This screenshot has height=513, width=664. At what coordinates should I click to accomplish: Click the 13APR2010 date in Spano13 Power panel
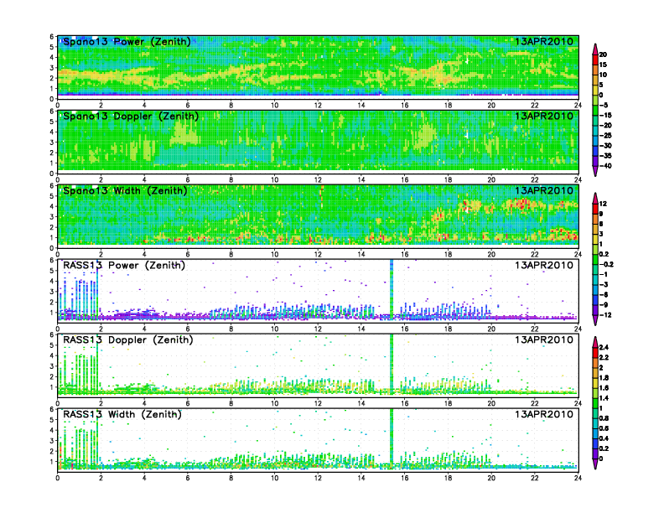544,41
